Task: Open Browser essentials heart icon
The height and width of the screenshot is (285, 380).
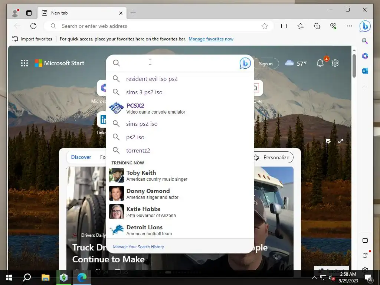Action: pos(333,26)
